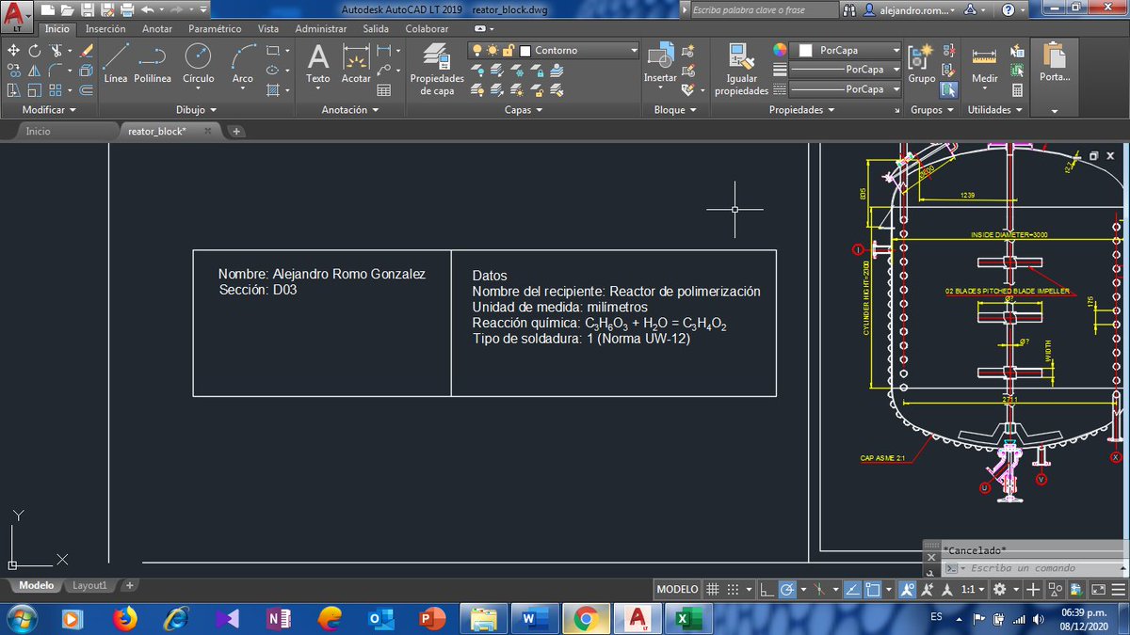The width and height of the screenshot is (1130, 635).
Task: Toggle ortho mode in status bar
Action: pos(767,589)
